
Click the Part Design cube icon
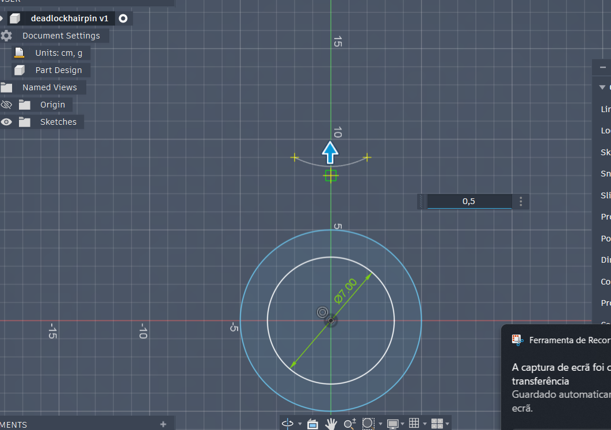tap(20, 70)
